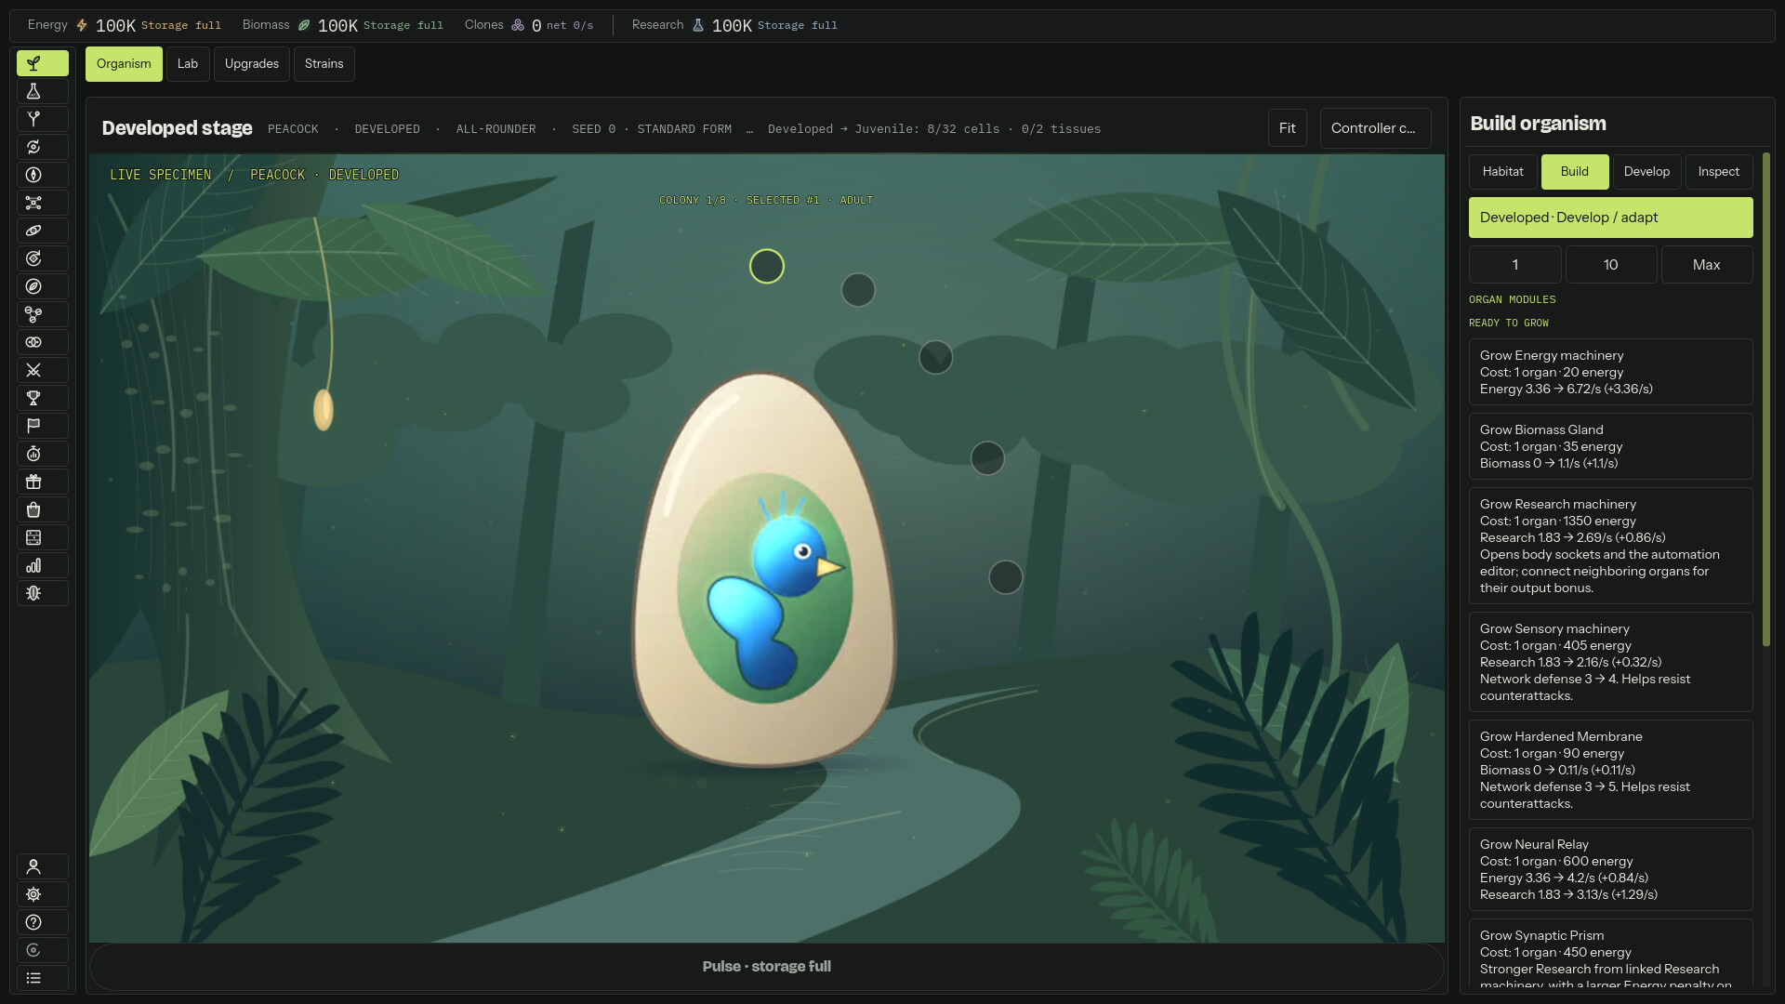This screenshot has width=1785, height=1004.
Task: Open the flask lab sidebar icon
Action: pos(42,91)
